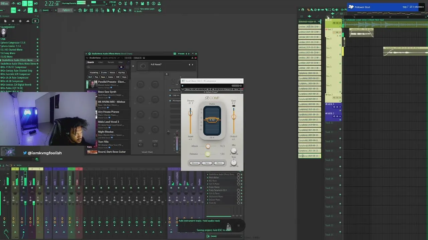The height and width of the screenshot is (240, 428).
Task: Click the RCompressor undo arrow icon
Action: 196,89
